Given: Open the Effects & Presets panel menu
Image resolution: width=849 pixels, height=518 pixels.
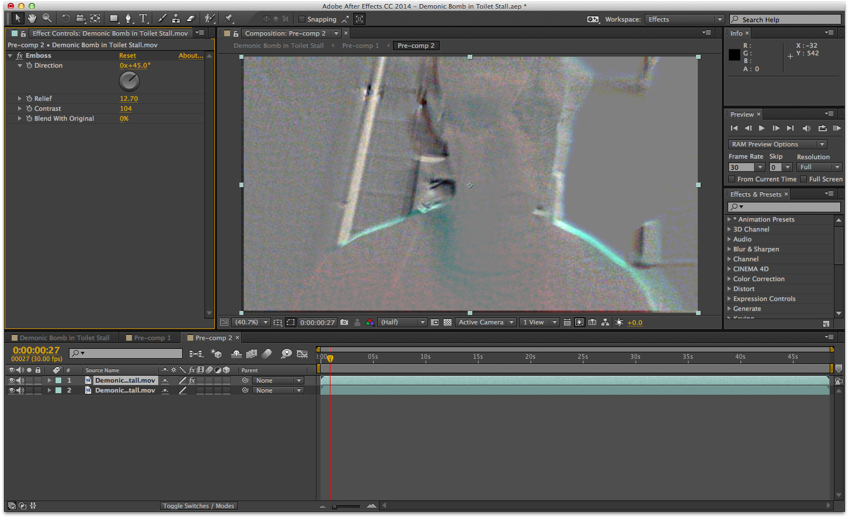Looking at the screenshot, I should (829, 194).
